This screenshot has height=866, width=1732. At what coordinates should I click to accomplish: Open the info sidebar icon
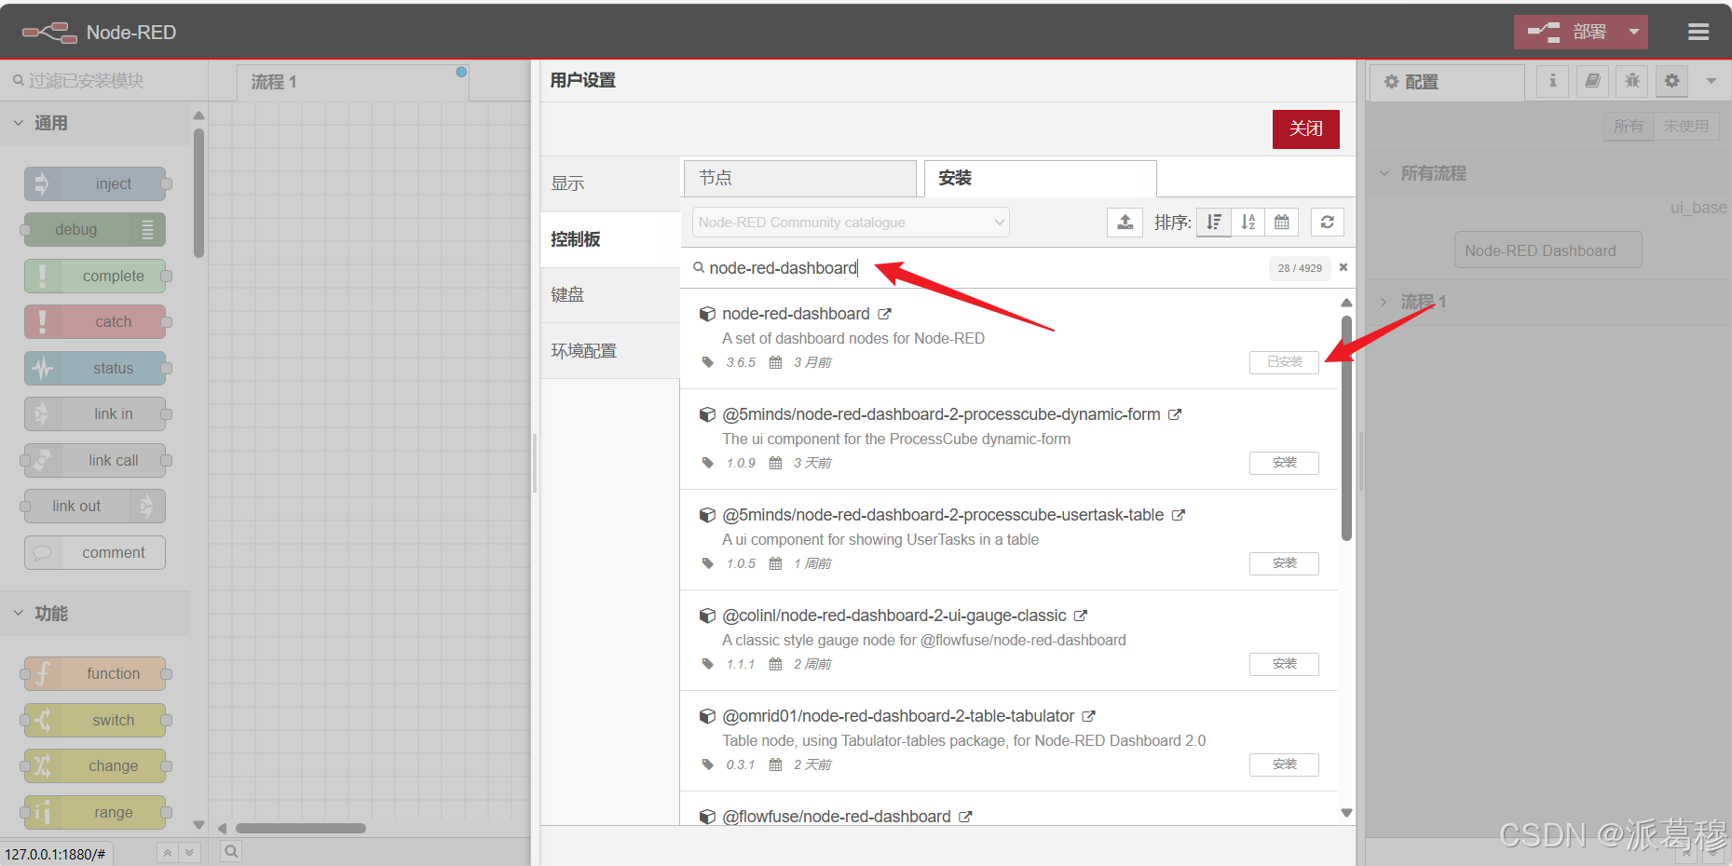tap(1552, 81)
